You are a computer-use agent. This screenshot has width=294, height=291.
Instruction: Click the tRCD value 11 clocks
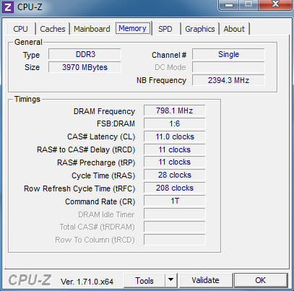click(175, 149)
